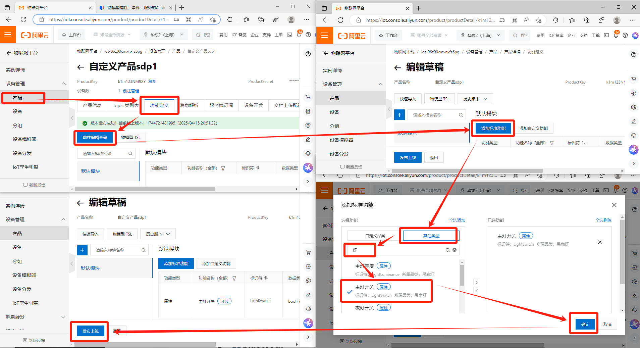Open hamburger menu in top-right Aliyun window

click(x=325, y=35)
